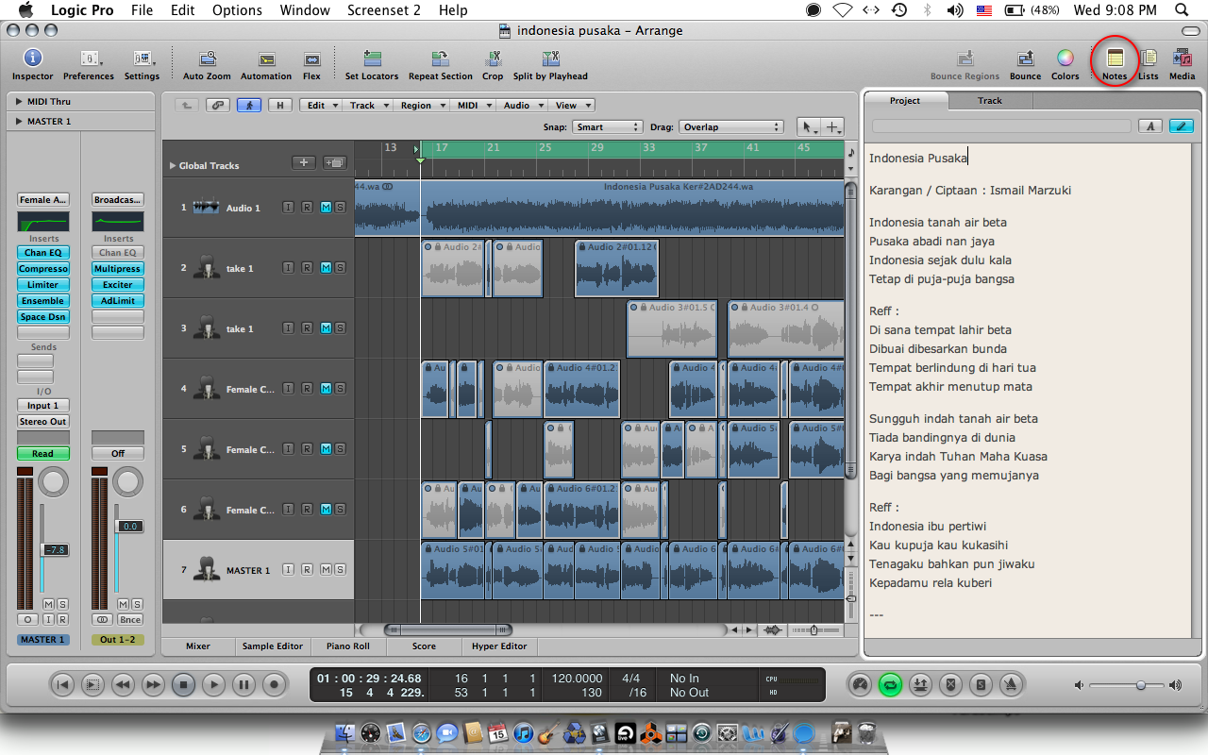This screenshot has width=1208, height=755.
Task: Click the text edit pencil button in Notes
Action: (1181, 126)
